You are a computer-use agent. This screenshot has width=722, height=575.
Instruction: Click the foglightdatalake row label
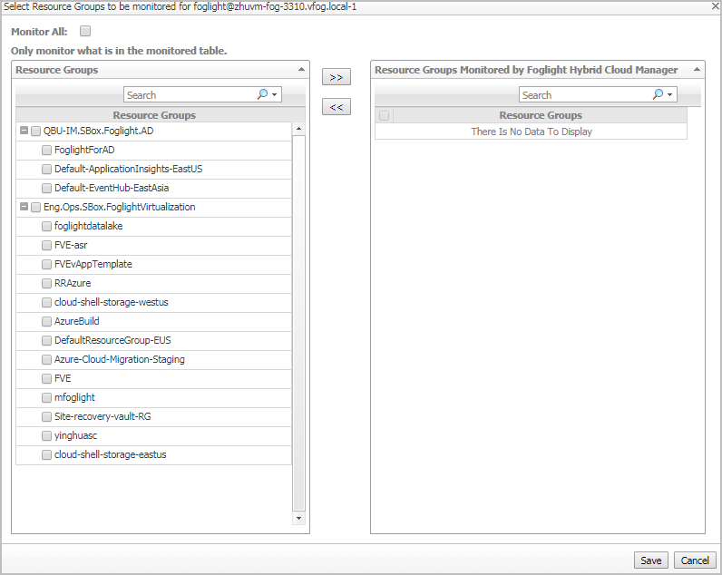click(88, 226)
